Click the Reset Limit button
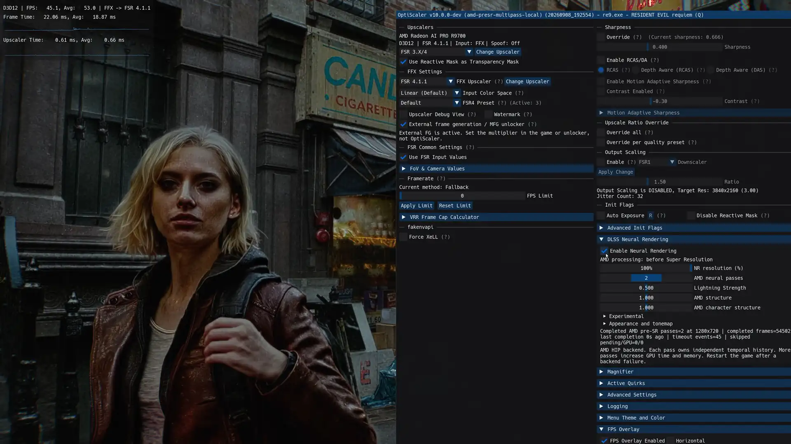The height and width of the screenshot is (444, 791). [x=454, y=206]
